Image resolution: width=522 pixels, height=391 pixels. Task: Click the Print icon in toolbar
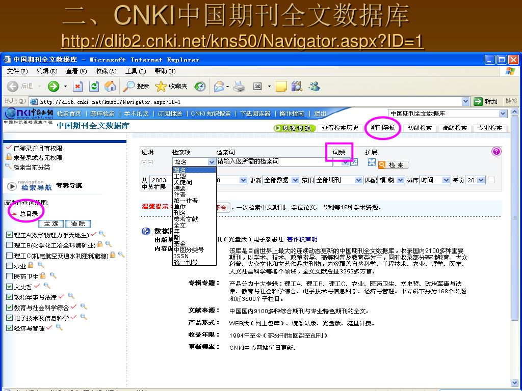(x=239, y=87)
